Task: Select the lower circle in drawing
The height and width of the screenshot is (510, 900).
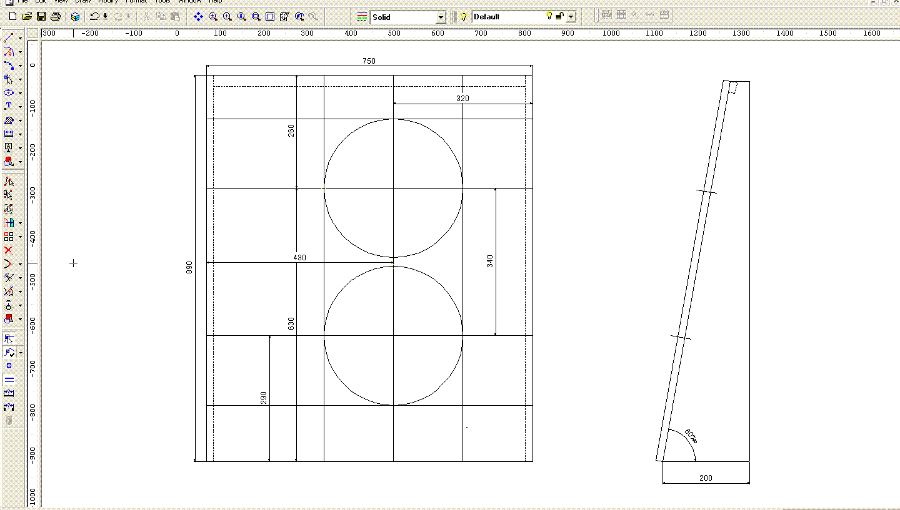Action: tap(393, 336)
